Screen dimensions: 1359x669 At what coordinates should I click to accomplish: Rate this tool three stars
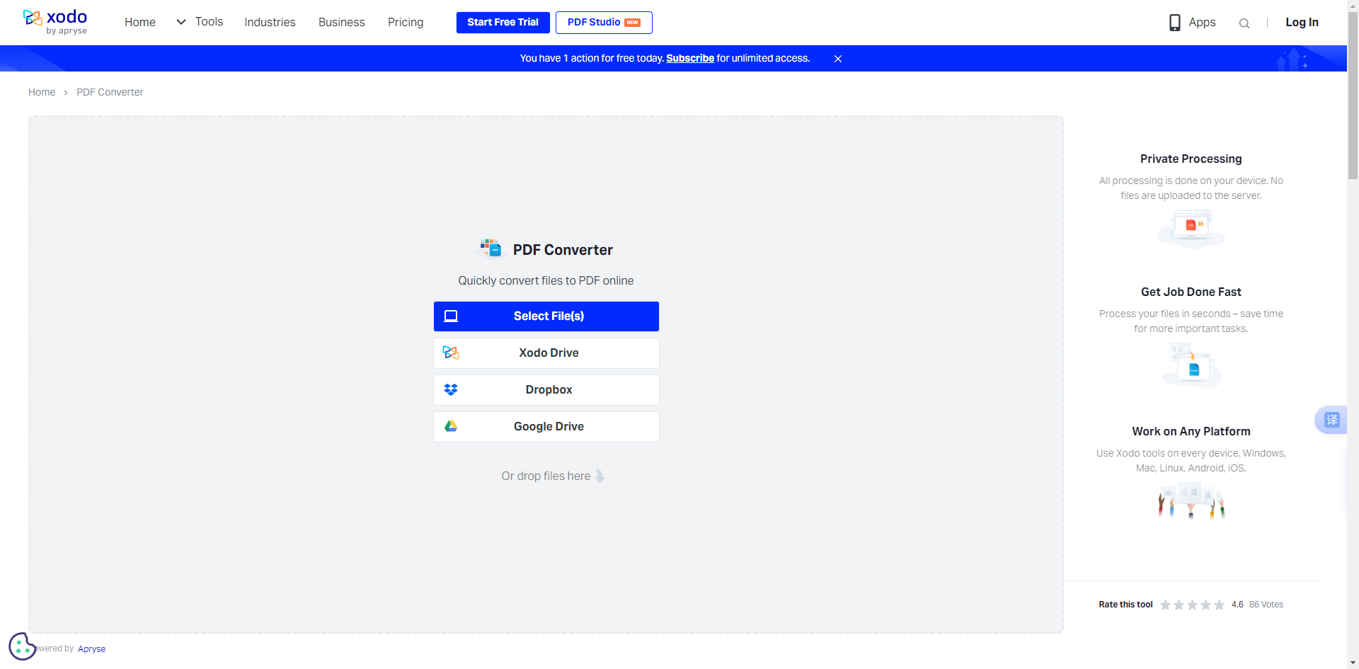coord(1192,605)
